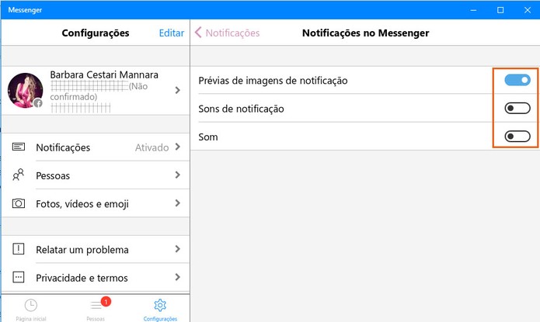540x322 pixels.
Task: Click the back arrow beside Notificações
Action: point(198,33)
